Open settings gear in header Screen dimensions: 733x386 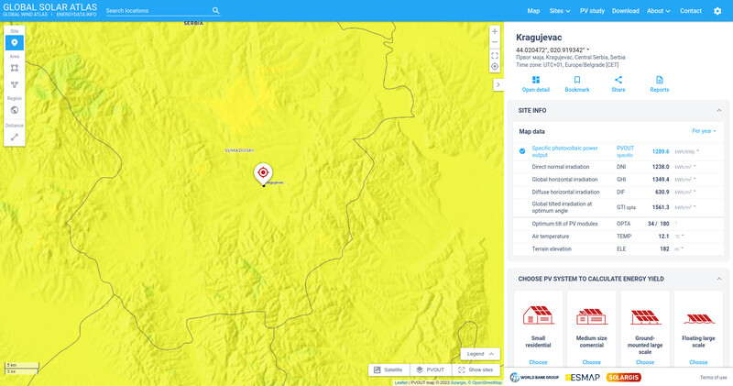click(x=717, y=11)
